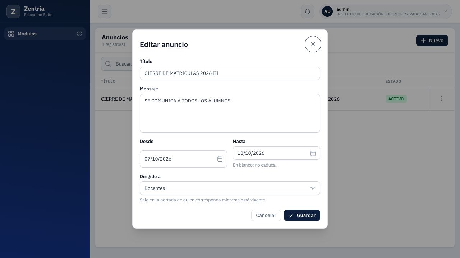This screenshot has height=258, width=460.
Task: Open the Desde date calendar picker
Action: 220,159
